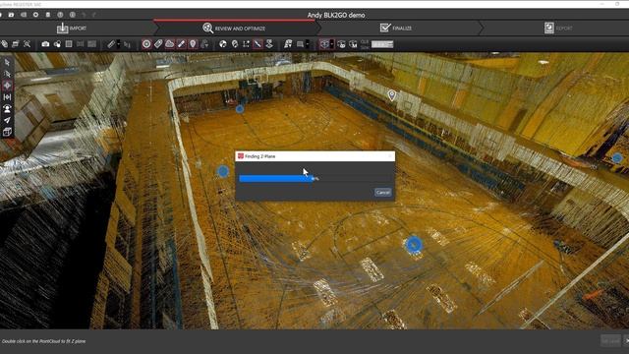Close the Finding Z-Plane dialog
629x354 pixels.
pos(389,156)
